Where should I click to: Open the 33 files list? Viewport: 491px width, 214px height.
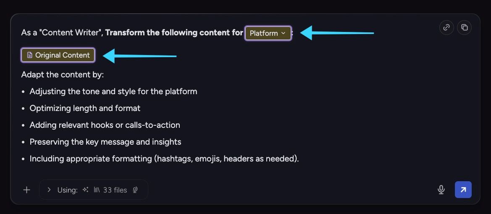click(115, 190)
